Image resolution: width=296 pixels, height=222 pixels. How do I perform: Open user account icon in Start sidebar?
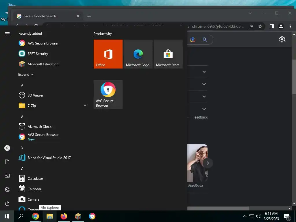pos(7,148)
